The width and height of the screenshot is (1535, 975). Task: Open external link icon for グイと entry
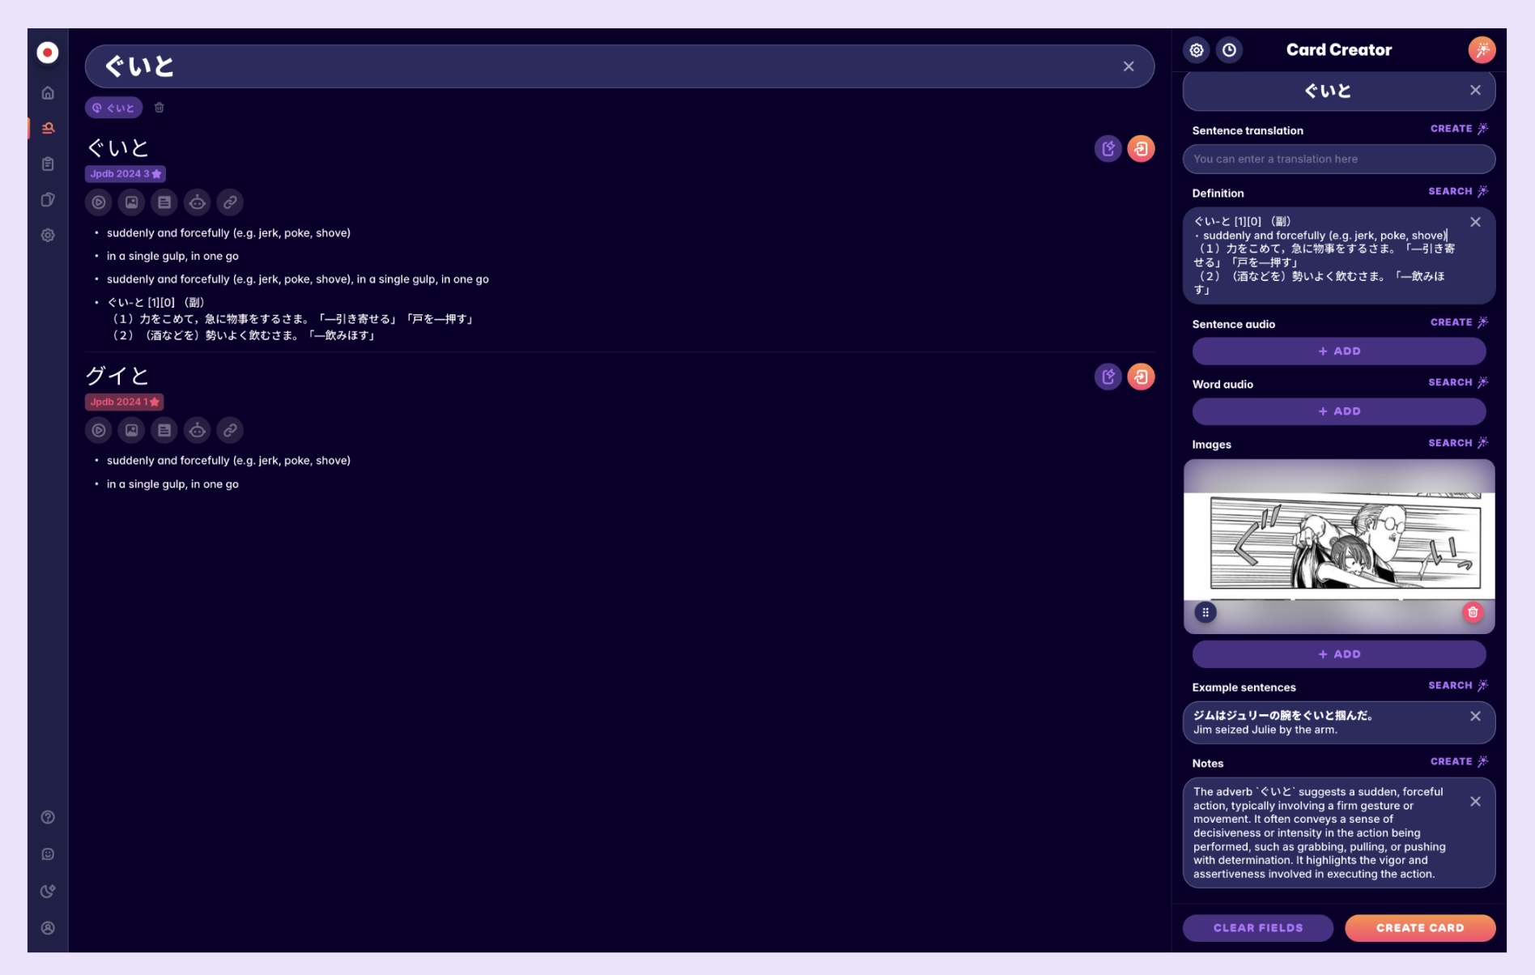tap(230, 430)
